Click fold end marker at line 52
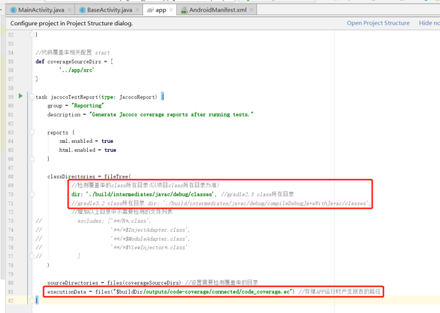This screenshot has width=440, height=313. tap(32, 34)
